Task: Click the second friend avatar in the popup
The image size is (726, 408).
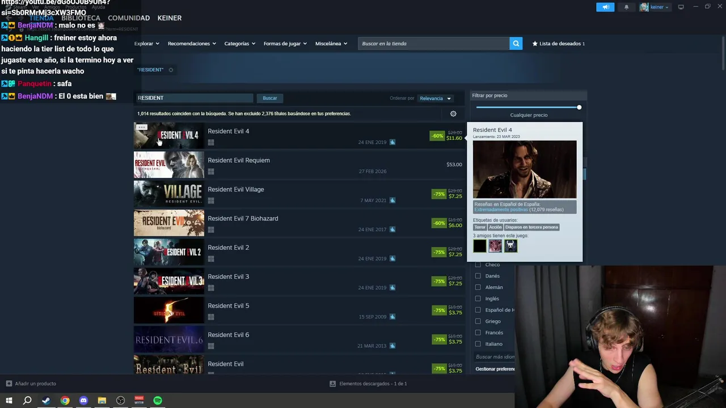Action: point(495,246)
